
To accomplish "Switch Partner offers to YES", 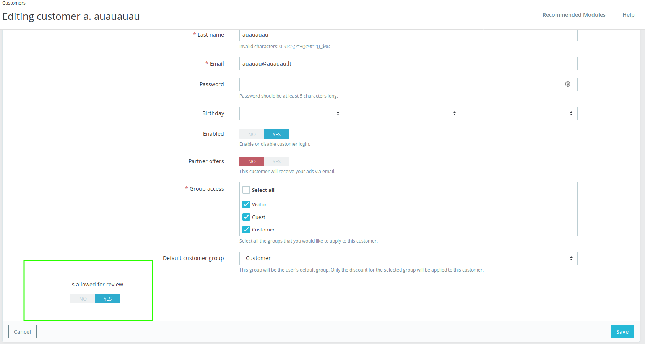I will (x=276, y=162).
